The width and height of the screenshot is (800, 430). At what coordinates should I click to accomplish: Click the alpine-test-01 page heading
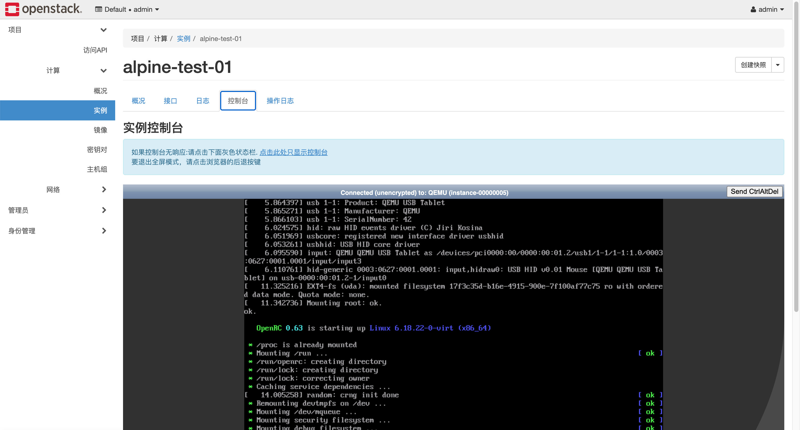click(177, 67)
